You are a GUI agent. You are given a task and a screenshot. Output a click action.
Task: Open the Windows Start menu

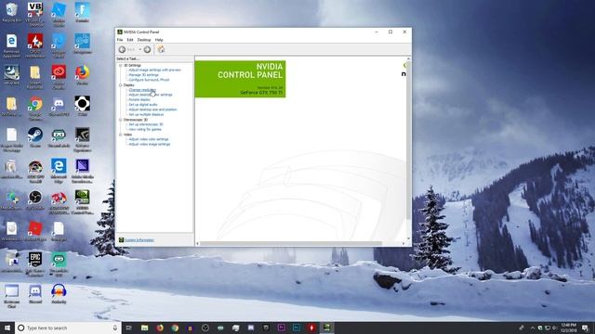coord(7,328)
